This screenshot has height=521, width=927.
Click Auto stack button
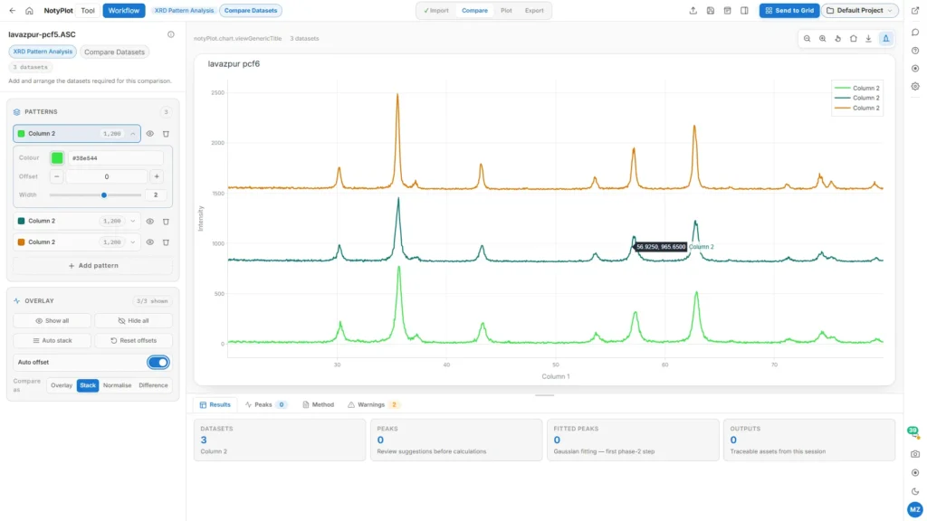[52, 341]
